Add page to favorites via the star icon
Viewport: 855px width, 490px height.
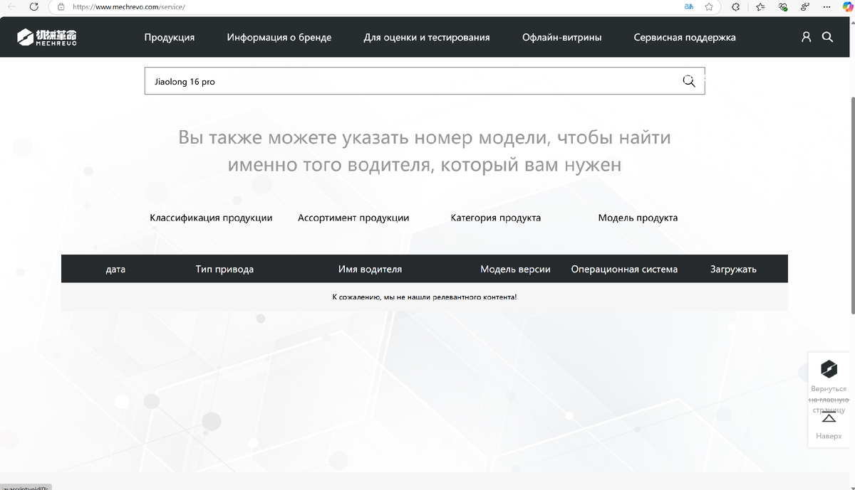pos(708,6)
